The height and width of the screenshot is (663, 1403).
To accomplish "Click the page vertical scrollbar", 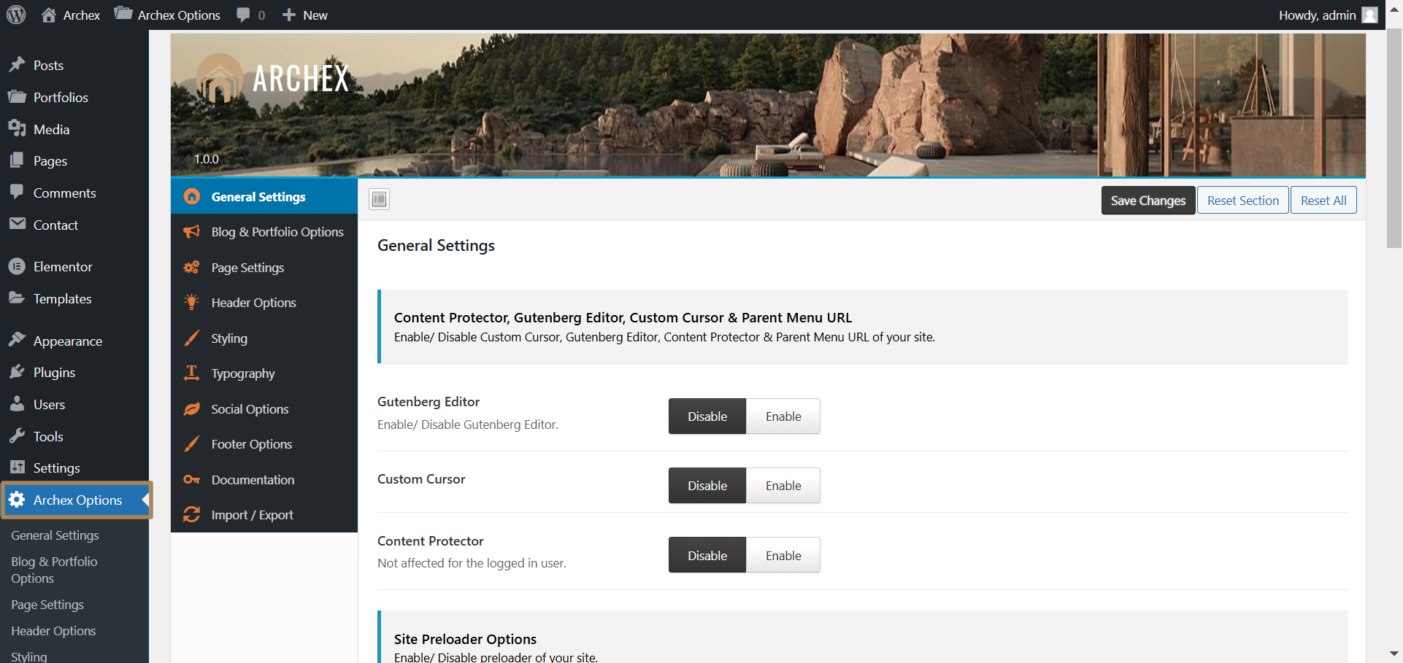I will click(1394, 139).
